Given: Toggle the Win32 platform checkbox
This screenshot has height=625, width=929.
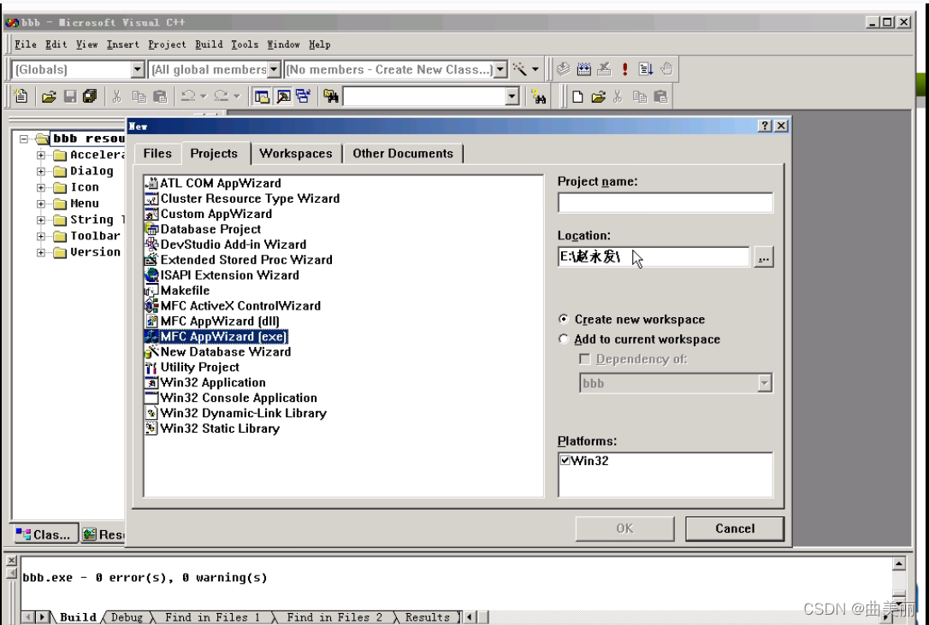Looking at the screenshot, I should pos(565,460).
